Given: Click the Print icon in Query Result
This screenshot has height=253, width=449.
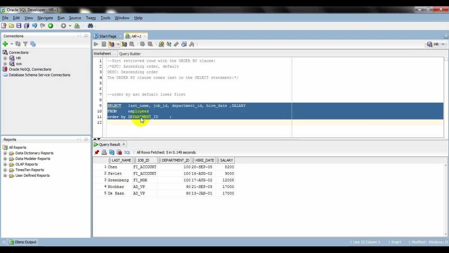Looking at the screenshot, I should coord(104,153).
